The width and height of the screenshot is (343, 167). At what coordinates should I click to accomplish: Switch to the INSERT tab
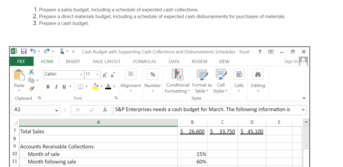pyautogui.click(x=73, y=62)
